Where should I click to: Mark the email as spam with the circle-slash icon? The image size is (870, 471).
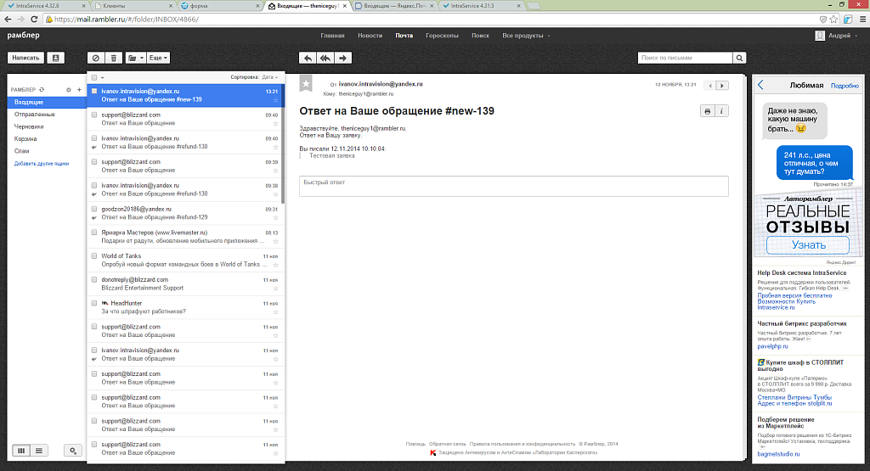coord(96,58)
